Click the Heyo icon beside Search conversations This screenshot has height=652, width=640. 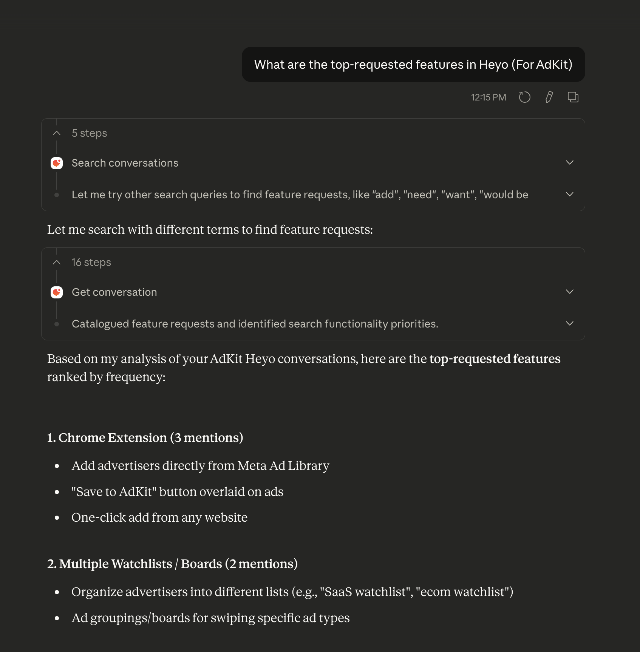click(x=57, y=163)
